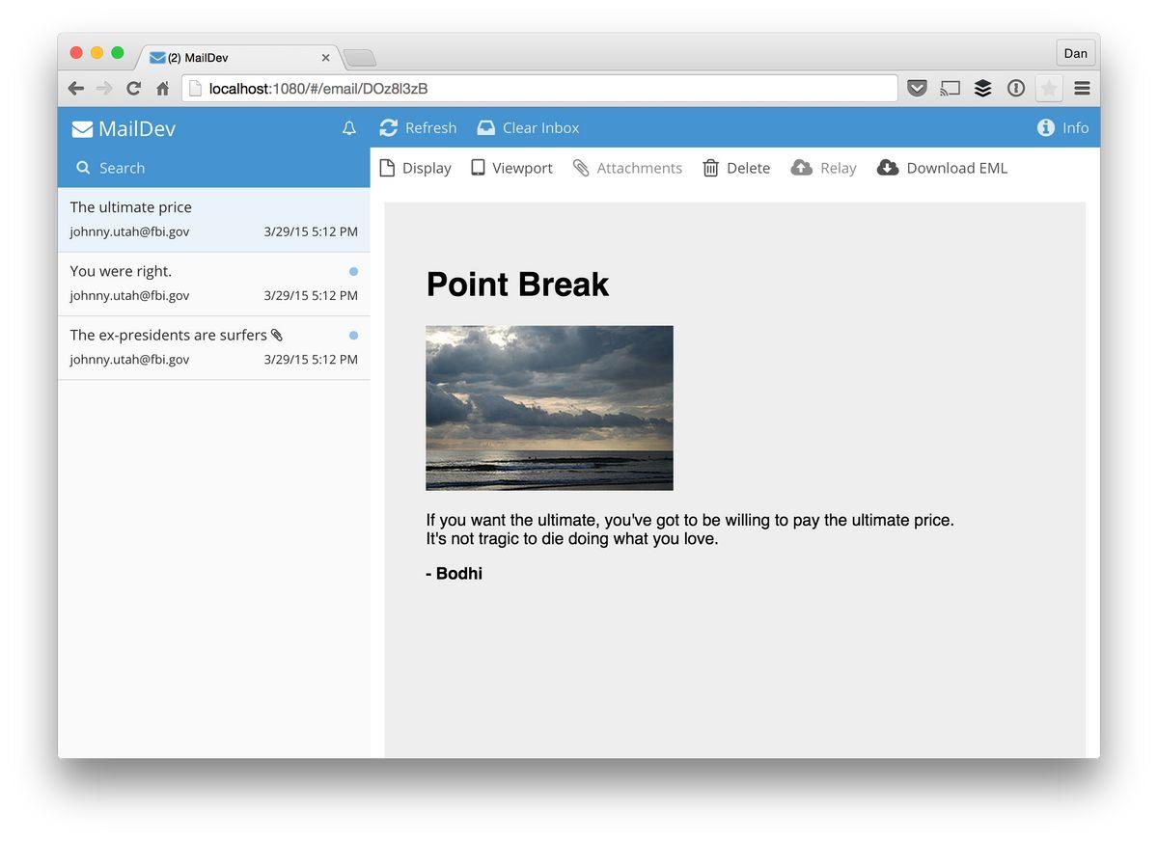1158x841 pixels.
Task: Click the ocean clouds image in email
Action: point(549,408)
